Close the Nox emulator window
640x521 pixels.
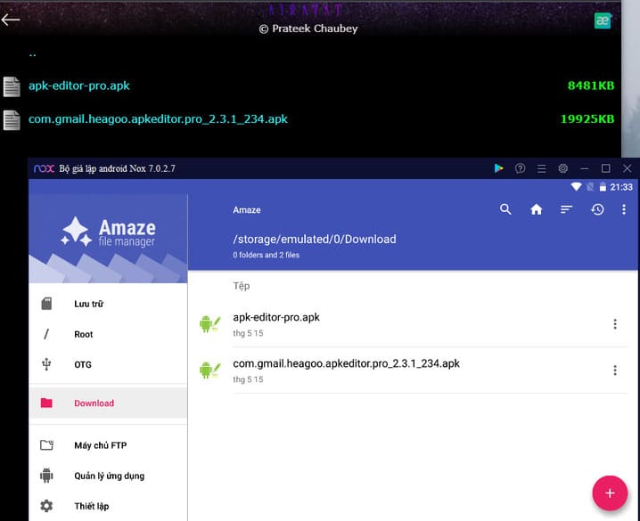coord(627,168)
